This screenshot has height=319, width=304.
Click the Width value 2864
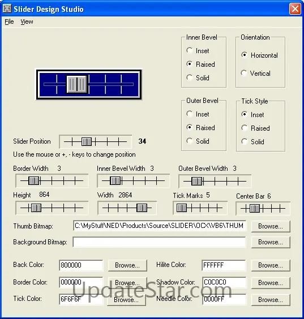pos(125,195)
